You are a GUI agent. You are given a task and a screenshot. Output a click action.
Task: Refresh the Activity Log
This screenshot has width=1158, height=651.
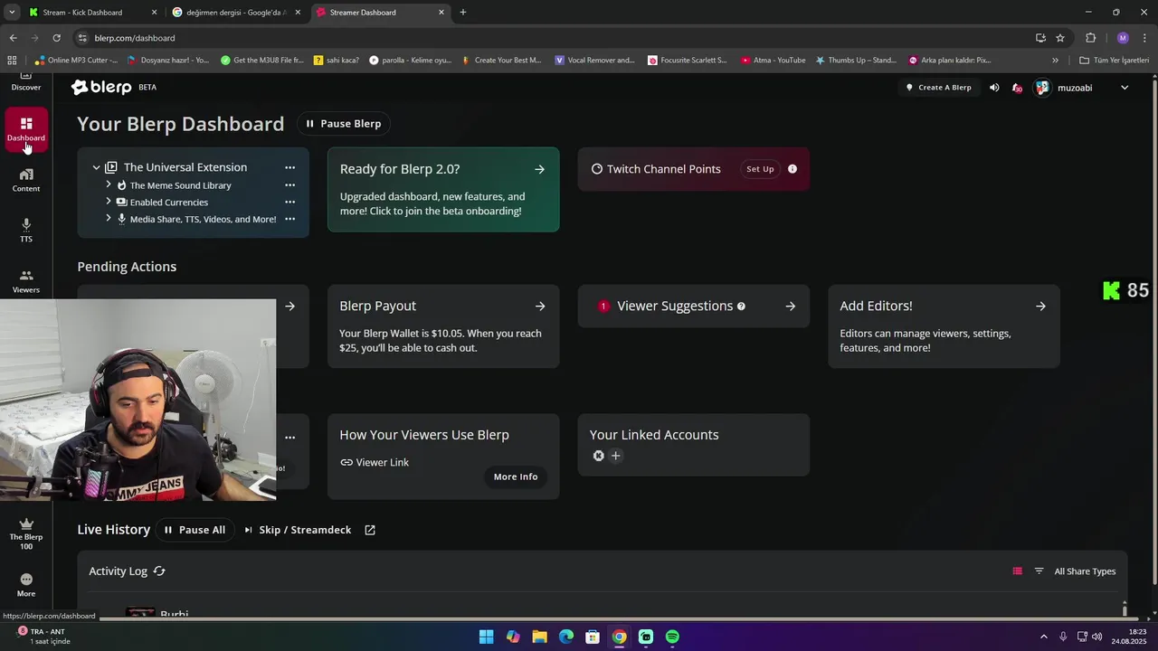point(159,571)
